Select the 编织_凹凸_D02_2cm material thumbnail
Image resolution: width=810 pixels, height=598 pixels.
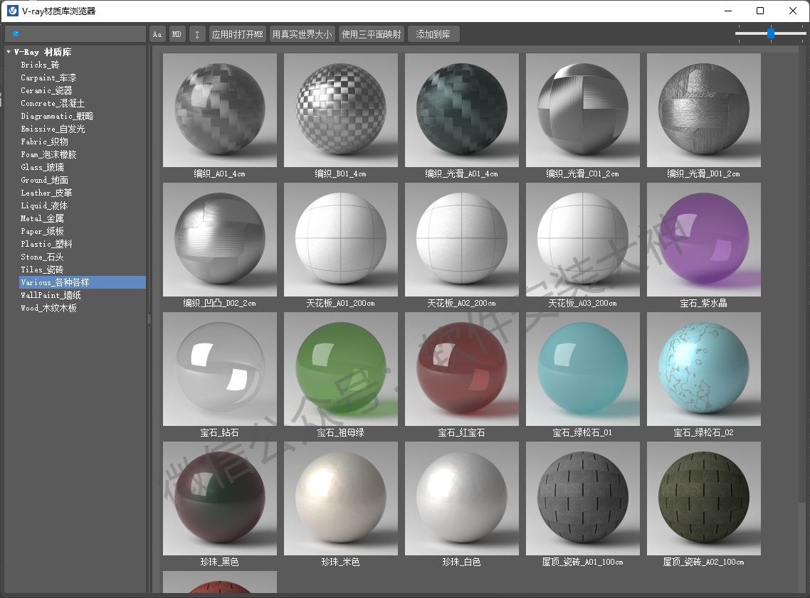219,240
